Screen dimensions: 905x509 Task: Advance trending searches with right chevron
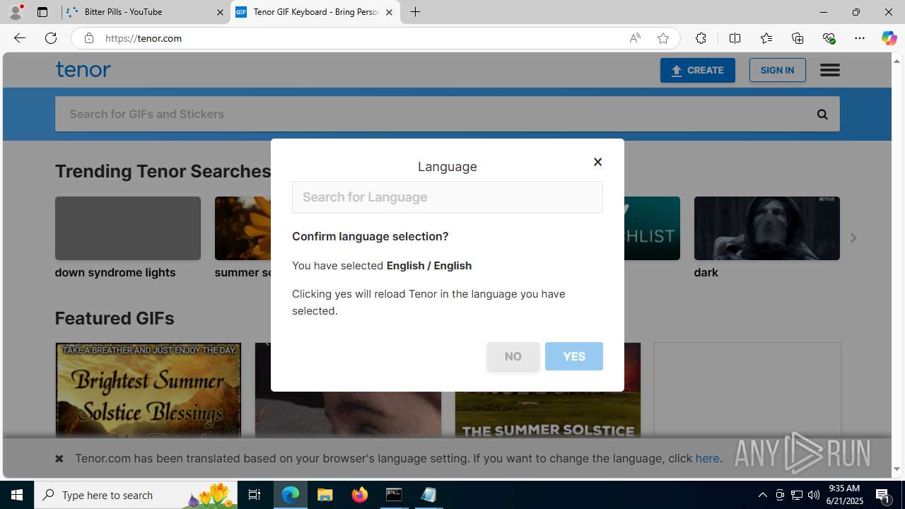(853, 238)
